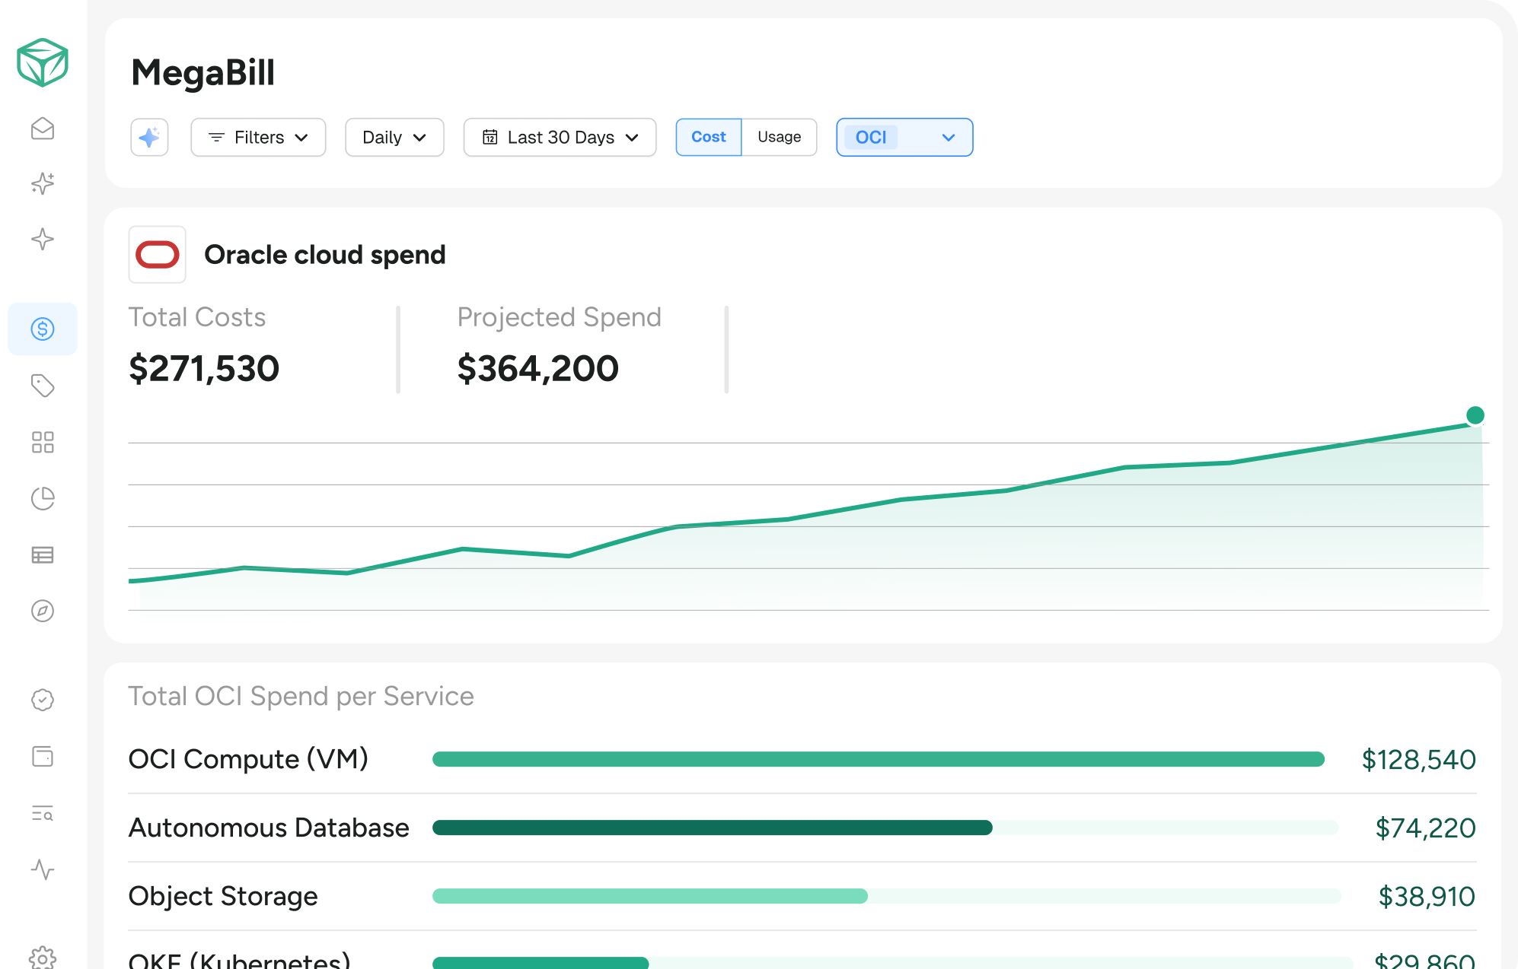The height and width of the screenshot is (969, 1518).
Task: Open the tag icon in the sidebar
Action: (x=43, y=386)
